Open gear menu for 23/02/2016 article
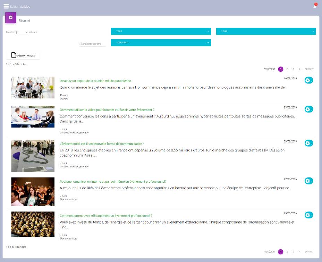Image resolution: width=322 pixels, height=262 pixels. point(309,110)
